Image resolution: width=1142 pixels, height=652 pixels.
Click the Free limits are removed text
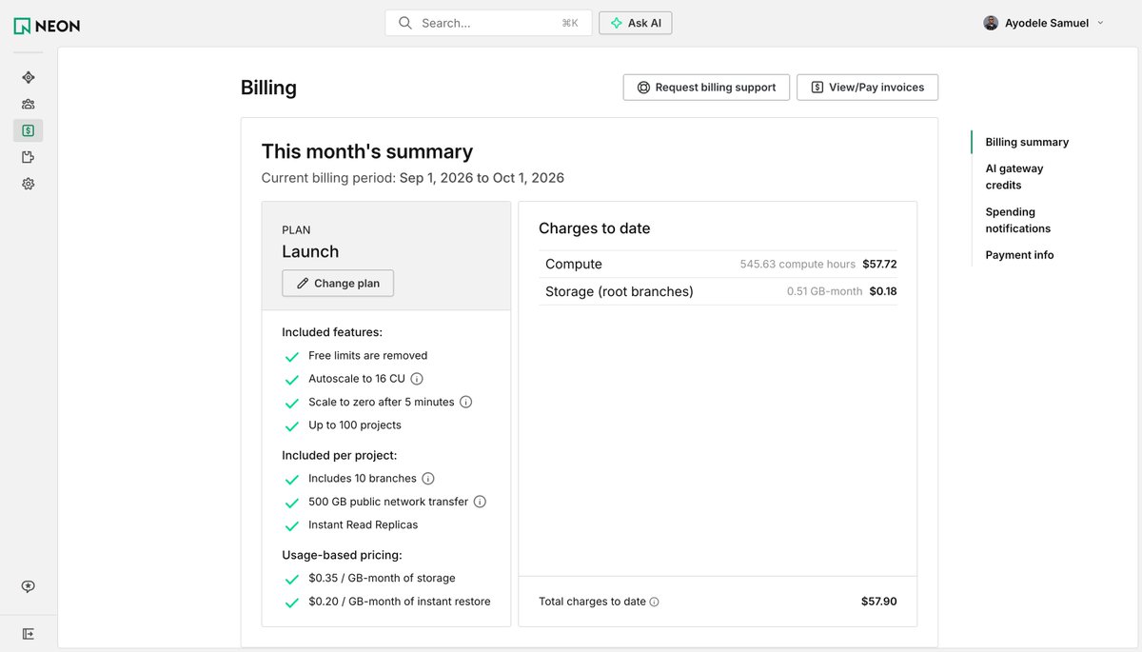click(x=368, y=356)
